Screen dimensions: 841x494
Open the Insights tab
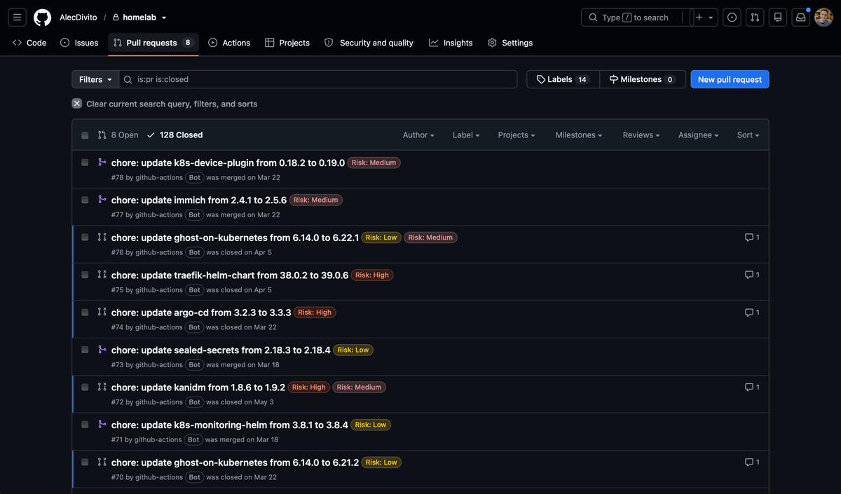tap(451, 43)
